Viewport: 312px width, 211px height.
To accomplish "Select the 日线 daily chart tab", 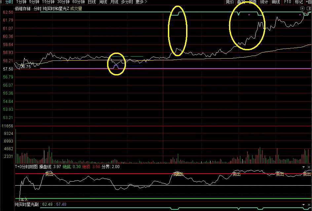I will 92,2.
